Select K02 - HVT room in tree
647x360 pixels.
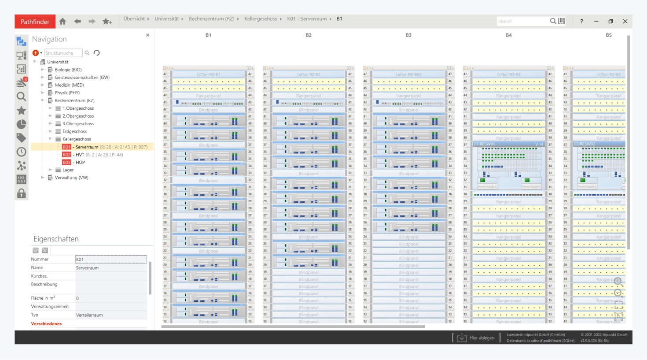point(81,155)
